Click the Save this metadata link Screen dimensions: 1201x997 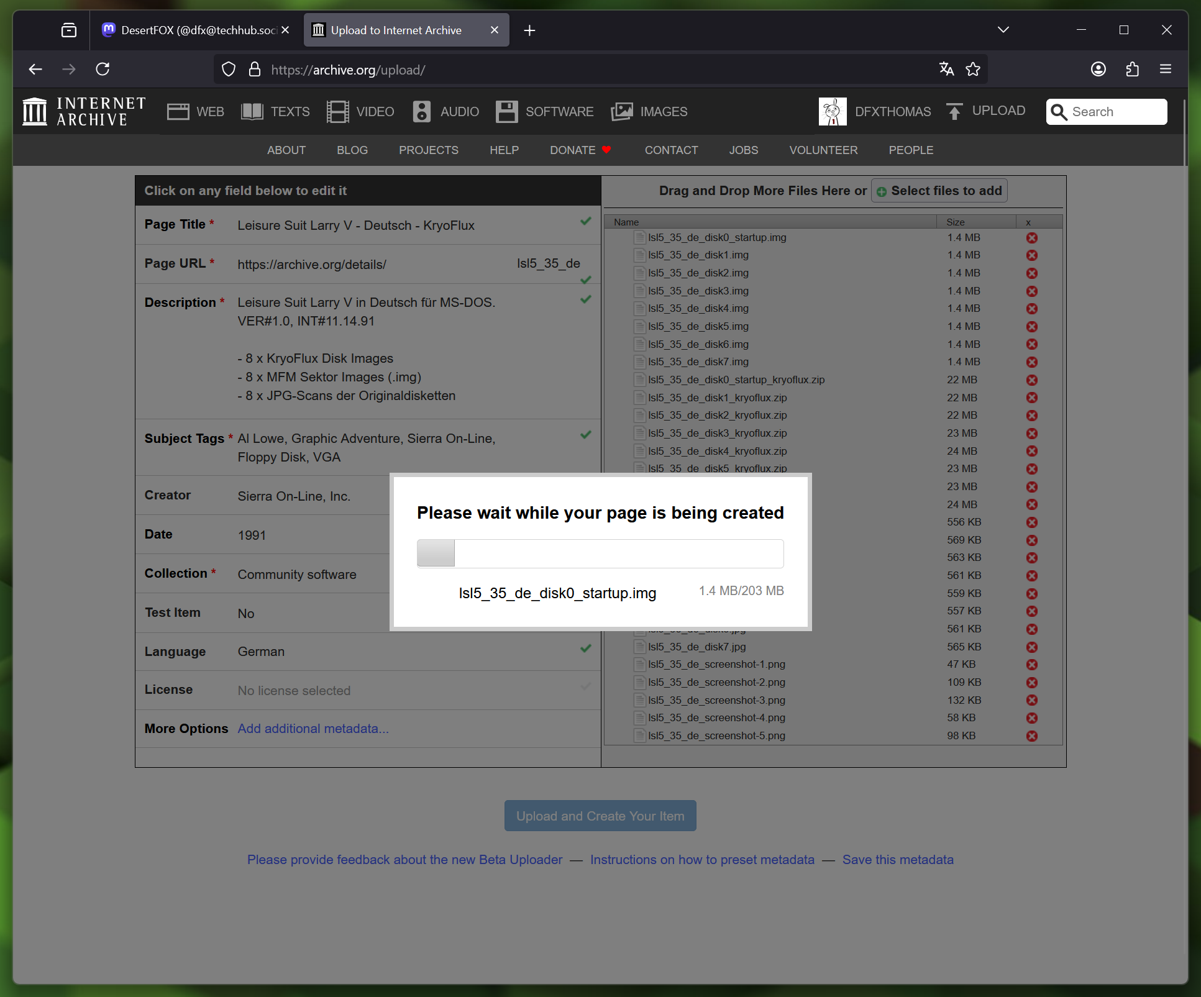pos(898,860)
